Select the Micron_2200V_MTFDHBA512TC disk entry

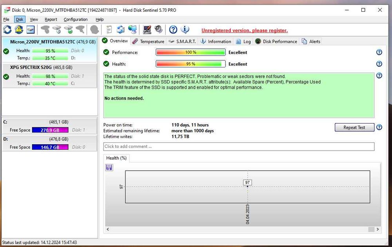point(49,49)
